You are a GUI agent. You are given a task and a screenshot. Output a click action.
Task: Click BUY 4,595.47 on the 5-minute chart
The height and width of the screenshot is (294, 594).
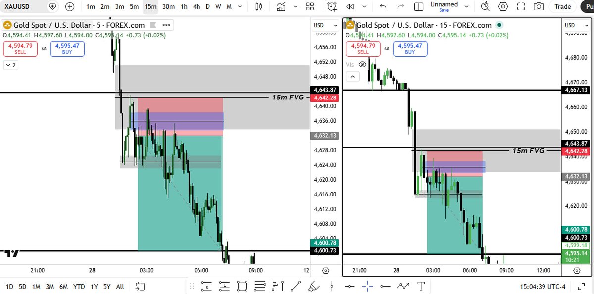tap(68, 49)
